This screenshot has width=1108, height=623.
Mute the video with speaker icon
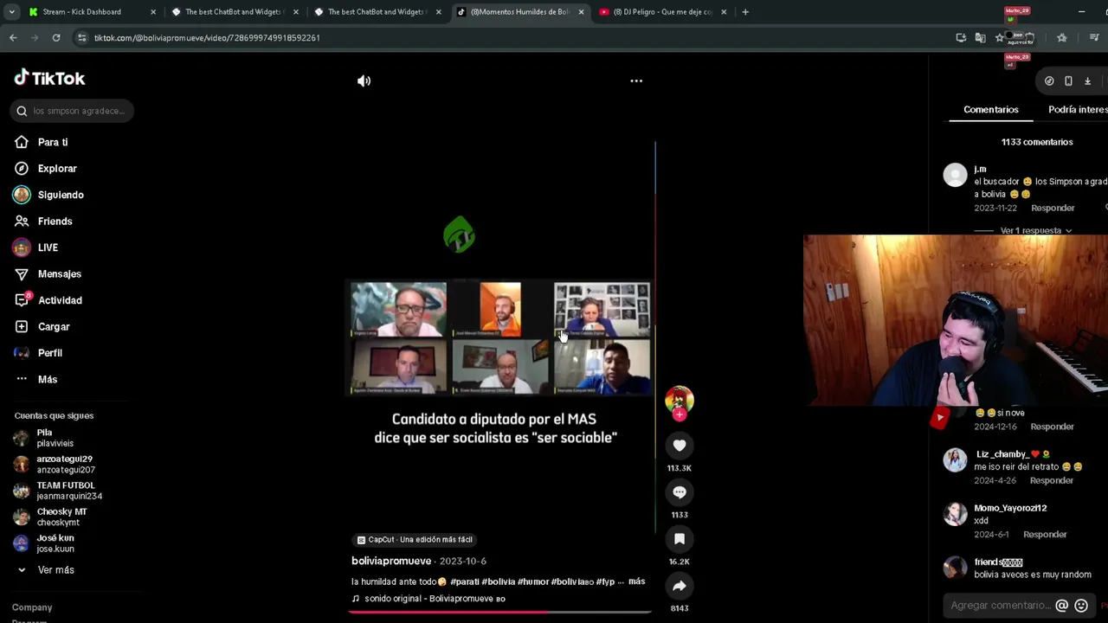point(364,80)
